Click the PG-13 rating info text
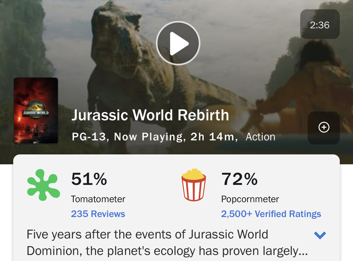The width and height of the screenshot is (353, 261). (x=89, y=137)
